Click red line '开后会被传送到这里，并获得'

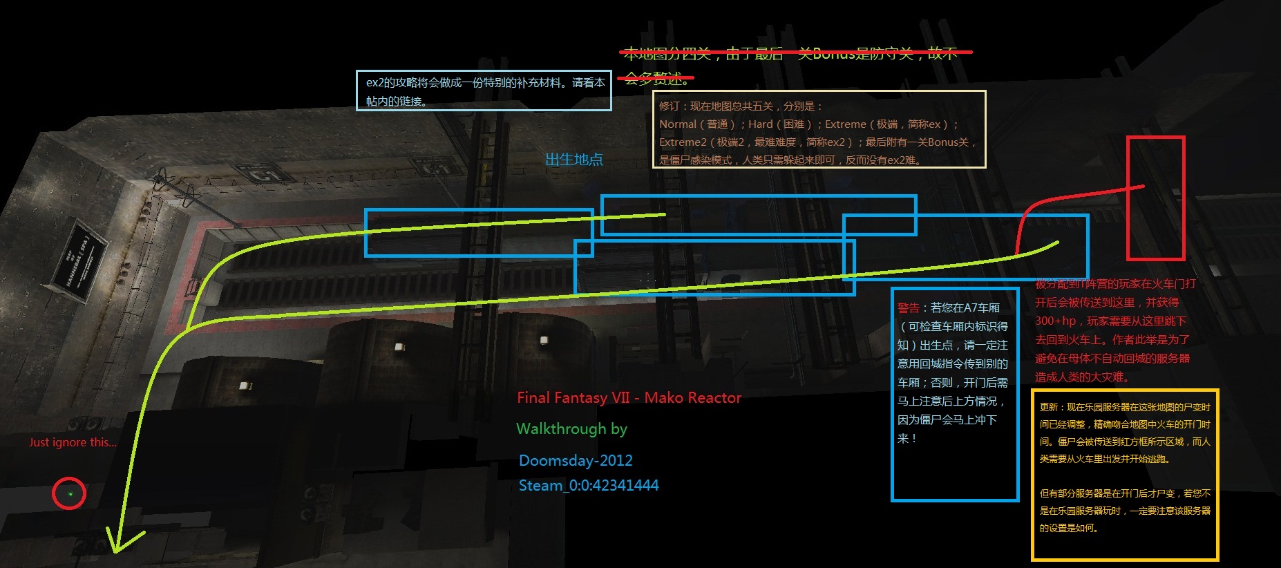(1107, 302)
